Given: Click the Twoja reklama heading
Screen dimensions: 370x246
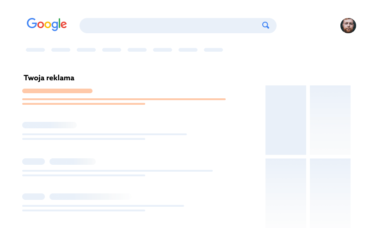Looking at the screenshot, I should tap(49, 78).
